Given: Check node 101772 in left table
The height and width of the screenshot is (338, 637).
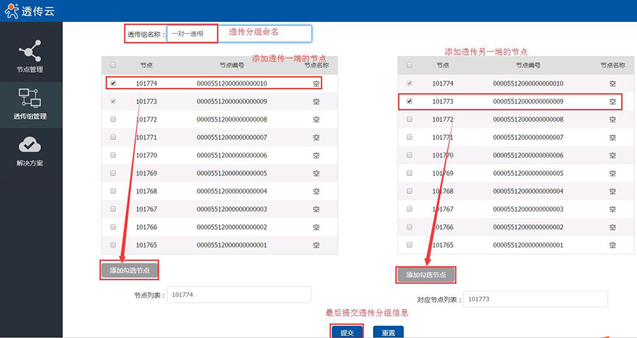Looking at the screenshot, I should (113, 120).
